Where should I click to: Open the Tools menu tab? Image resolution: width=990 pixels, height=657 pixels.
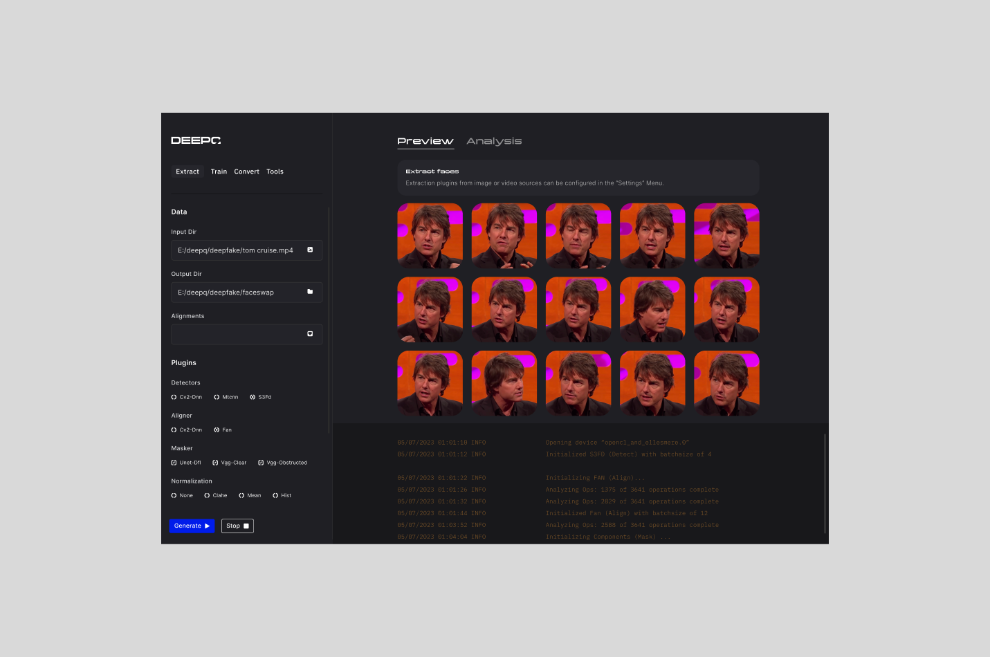point(275,172)
